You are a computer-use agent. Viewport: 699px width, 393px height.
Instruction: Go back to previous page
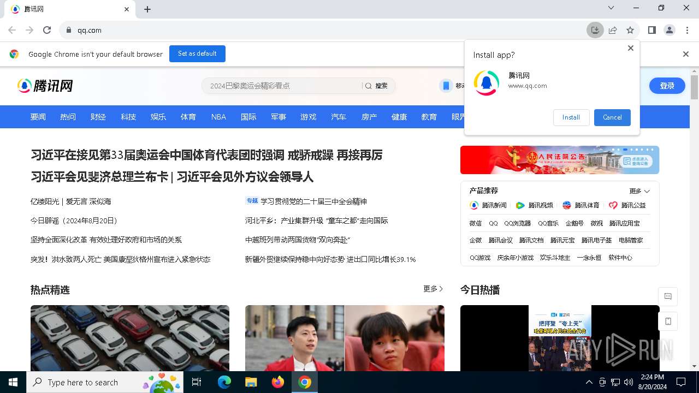[12, 30]
